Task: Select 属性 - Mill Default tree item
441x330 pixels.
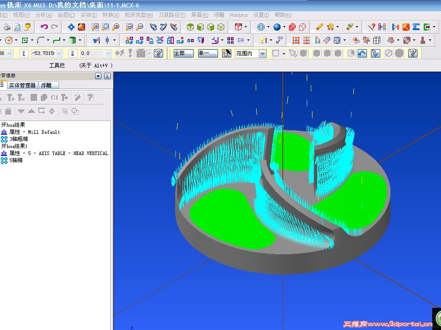Action: (x=35, y=132)
